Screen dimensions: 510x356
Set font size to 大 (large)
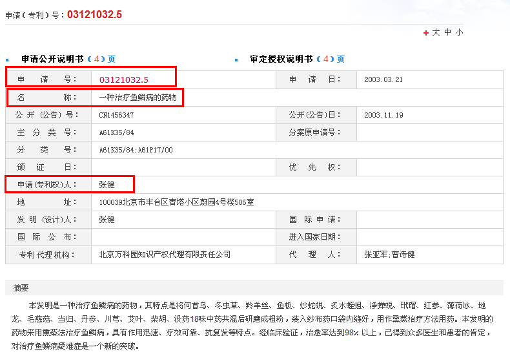[x=436, y=32]
